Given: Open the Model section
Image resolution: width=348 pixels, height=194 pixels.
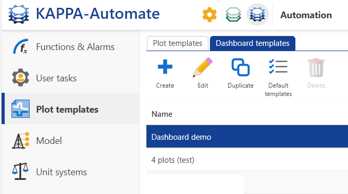Looking at the screenshot, I should coord(70,140).
